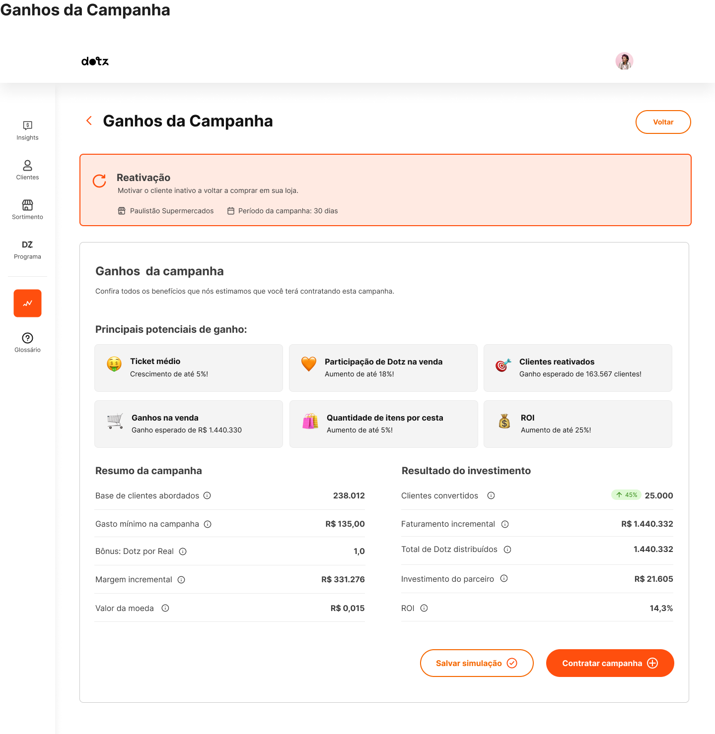
Task: Show info for Investimento do parceiro
Action: [504, 578]
